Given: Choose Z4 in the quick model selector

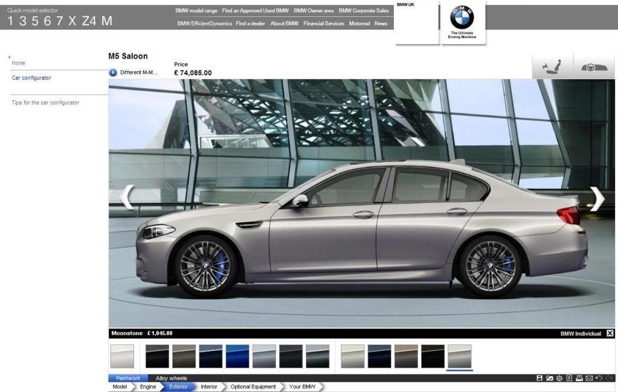Looking at the screenshot, I should pos(89,21).
